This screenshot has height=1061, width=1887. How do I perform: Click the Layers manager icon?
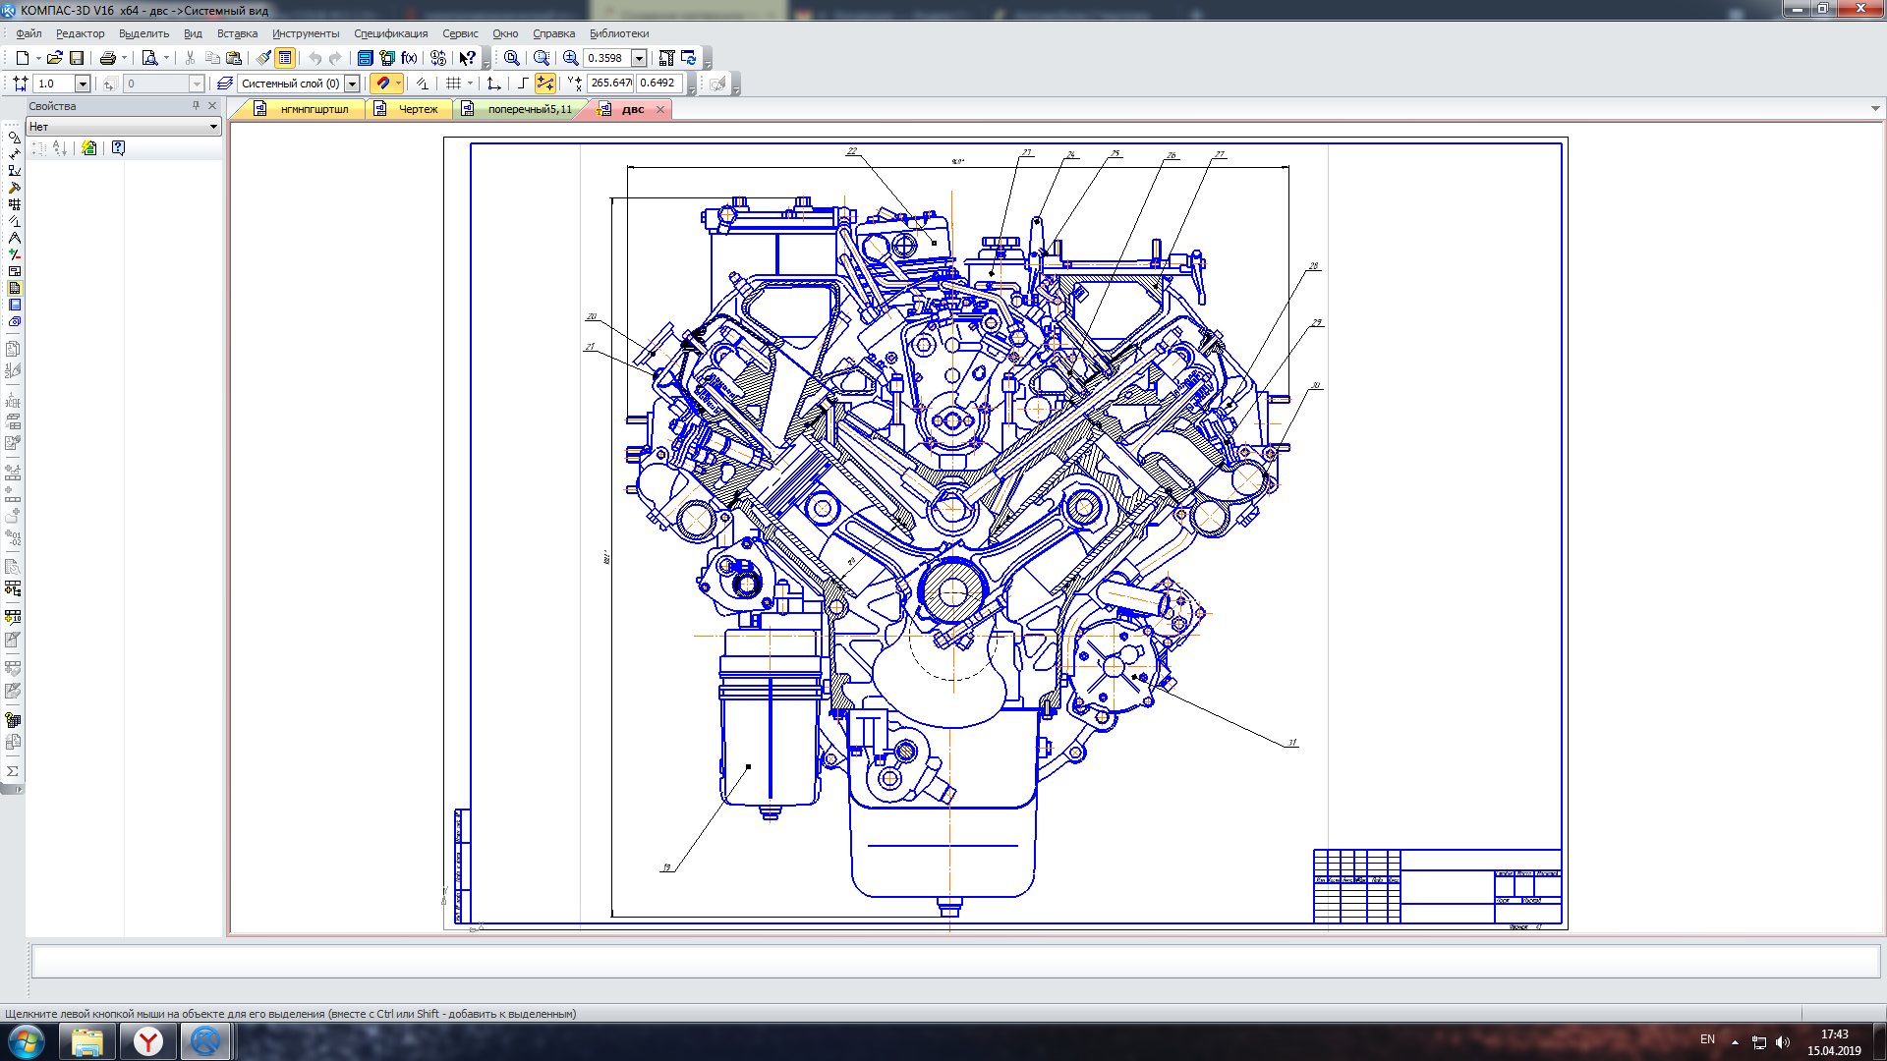point(225,84)
